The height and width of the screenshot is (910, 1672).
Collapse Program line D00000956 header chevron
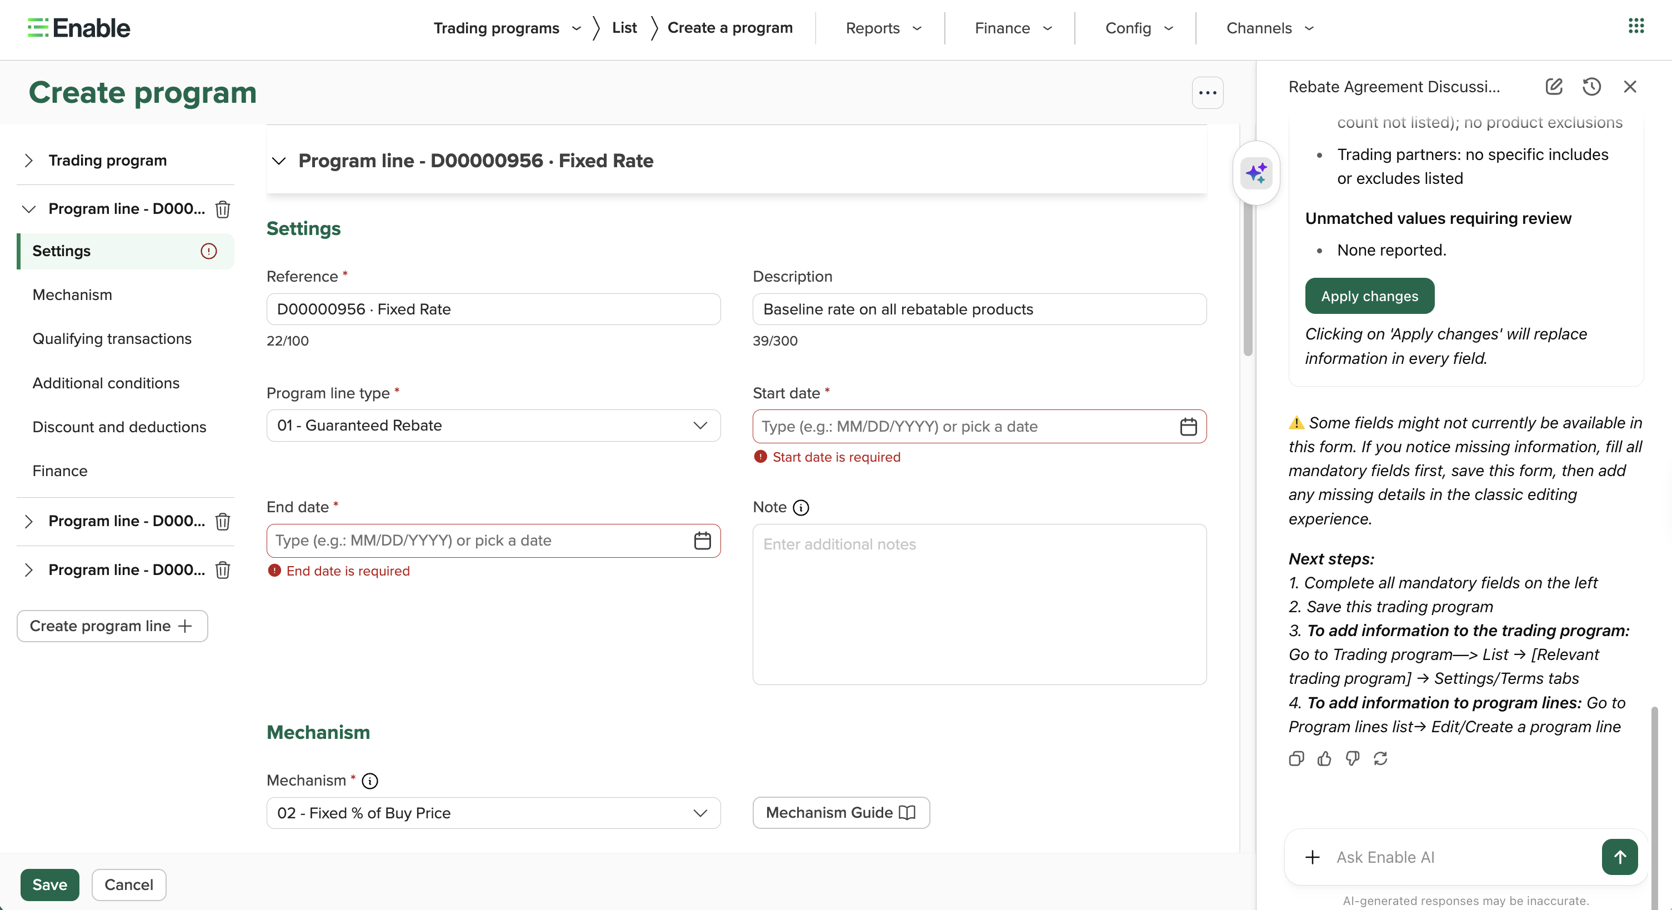pyautogui.click(x=279, y=161)
